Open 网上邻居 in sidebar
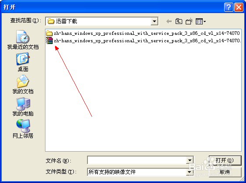 (23, 129)
